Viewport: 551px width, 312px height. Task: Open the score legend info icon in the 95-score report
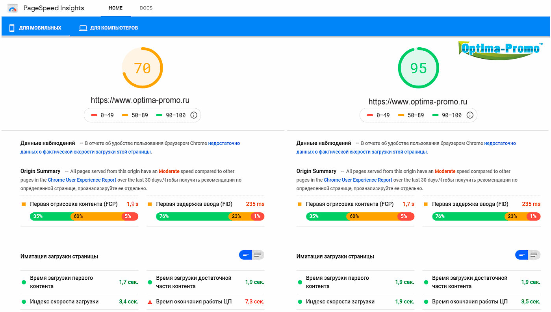pyautogui.click(x=470, y=115)
